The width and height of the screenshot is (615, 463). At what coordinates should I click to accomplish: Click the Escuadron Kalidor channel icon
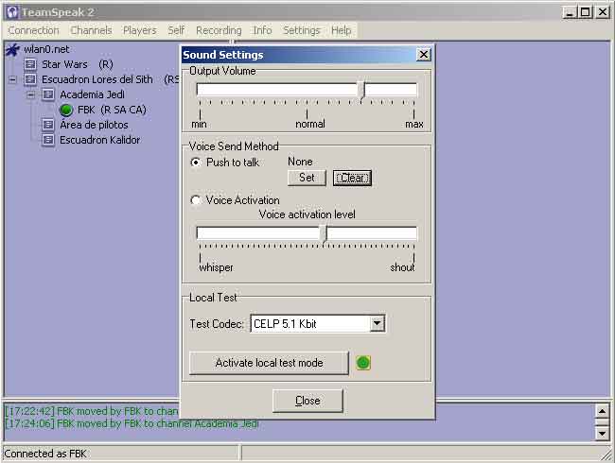pos(47,140)
